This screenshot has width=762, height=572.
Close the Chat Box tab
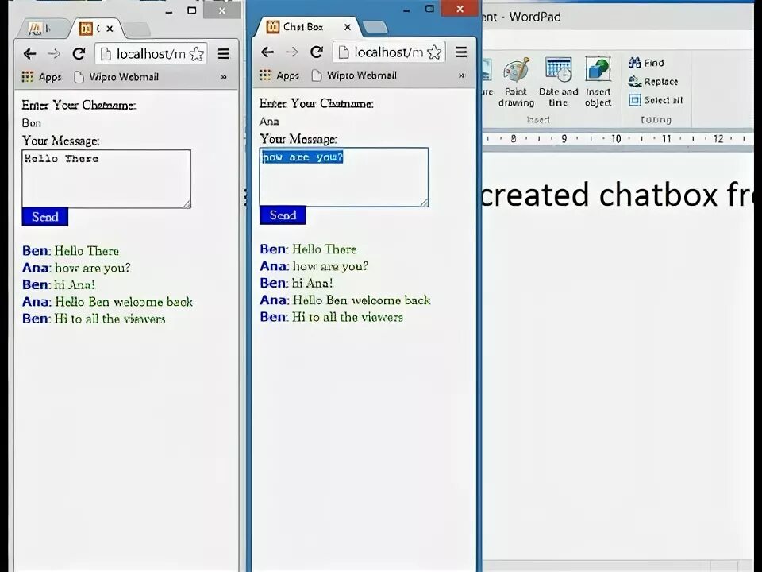coord(348,27)
